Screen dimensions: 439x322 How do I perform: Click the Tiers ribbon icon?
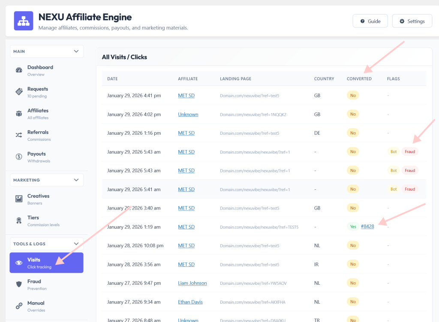pyautogui.click(x=19, y=221)
